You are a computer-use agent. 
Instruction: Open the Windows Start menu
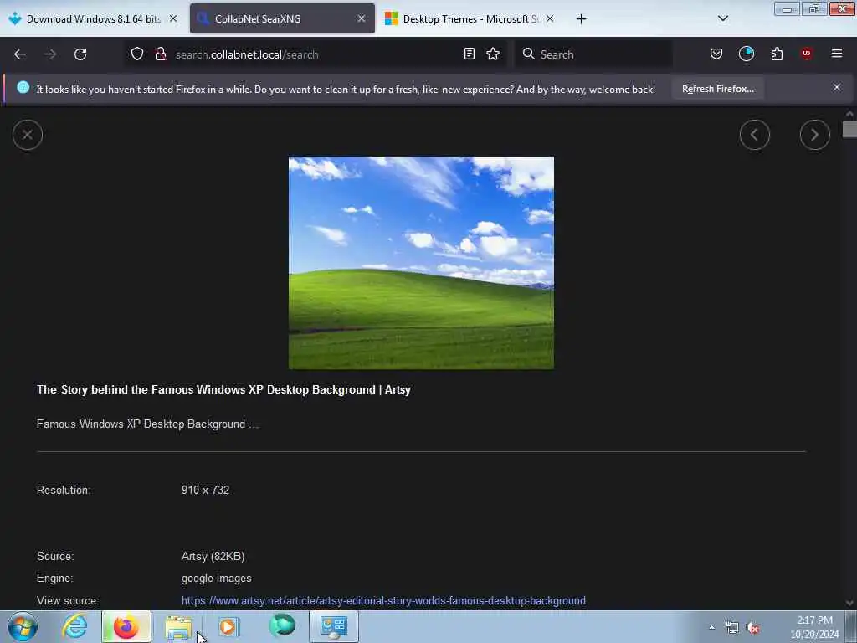[x=23, y=626]
